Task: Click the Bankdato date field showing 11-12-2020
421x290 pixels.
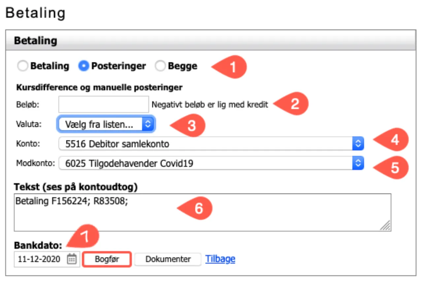Action: point(40,259)
